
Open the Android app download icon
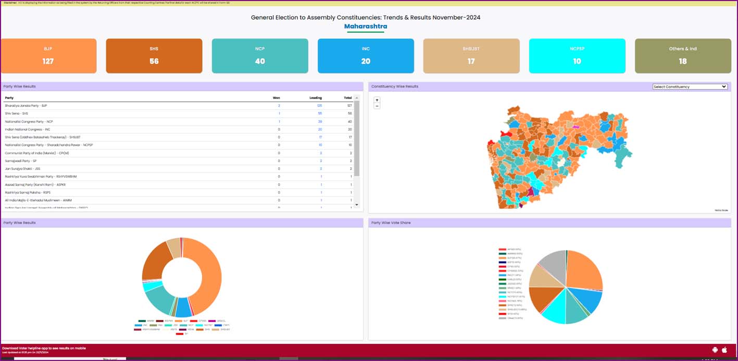pyautogui.click(x=715, y=350)
